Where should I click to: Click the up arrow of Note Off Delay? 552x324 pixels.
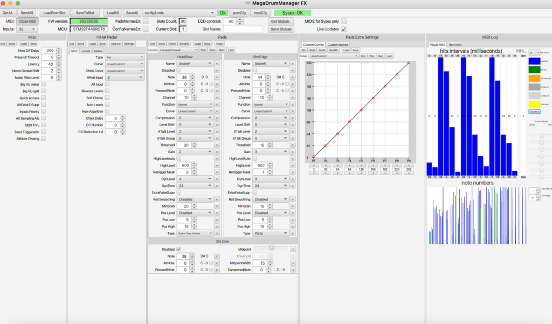(59, 49)
